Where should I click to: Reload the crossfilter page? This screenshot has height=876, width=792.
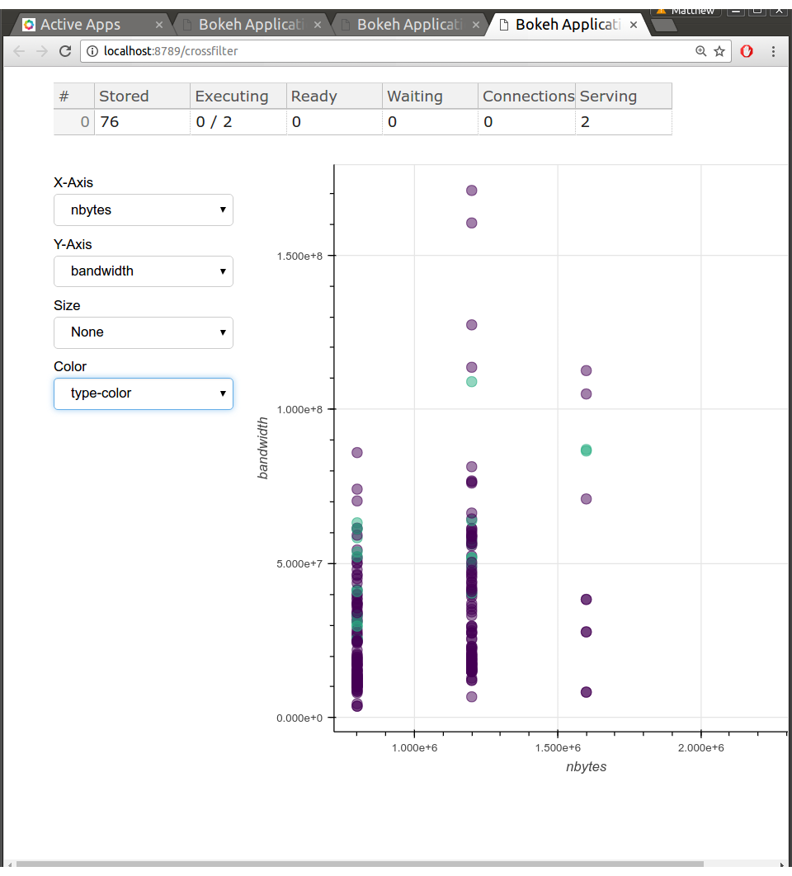(x=65, y=51)
